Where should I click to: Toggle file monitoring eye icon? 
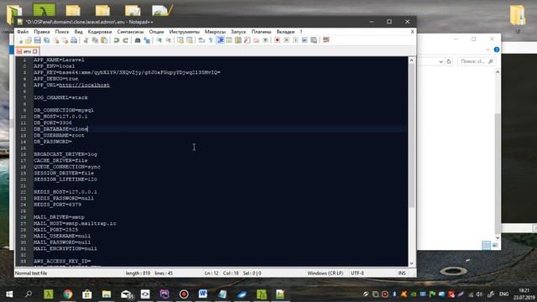point(265,40)
